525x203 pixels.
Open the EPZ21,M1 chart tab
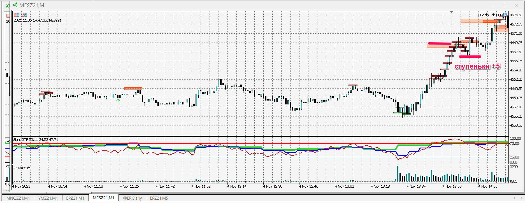[75, 198]
